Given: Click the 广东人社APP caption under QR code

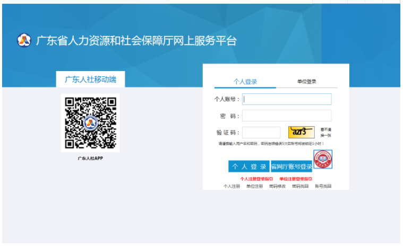Looking at the screenshot, I should click(90, 158).
